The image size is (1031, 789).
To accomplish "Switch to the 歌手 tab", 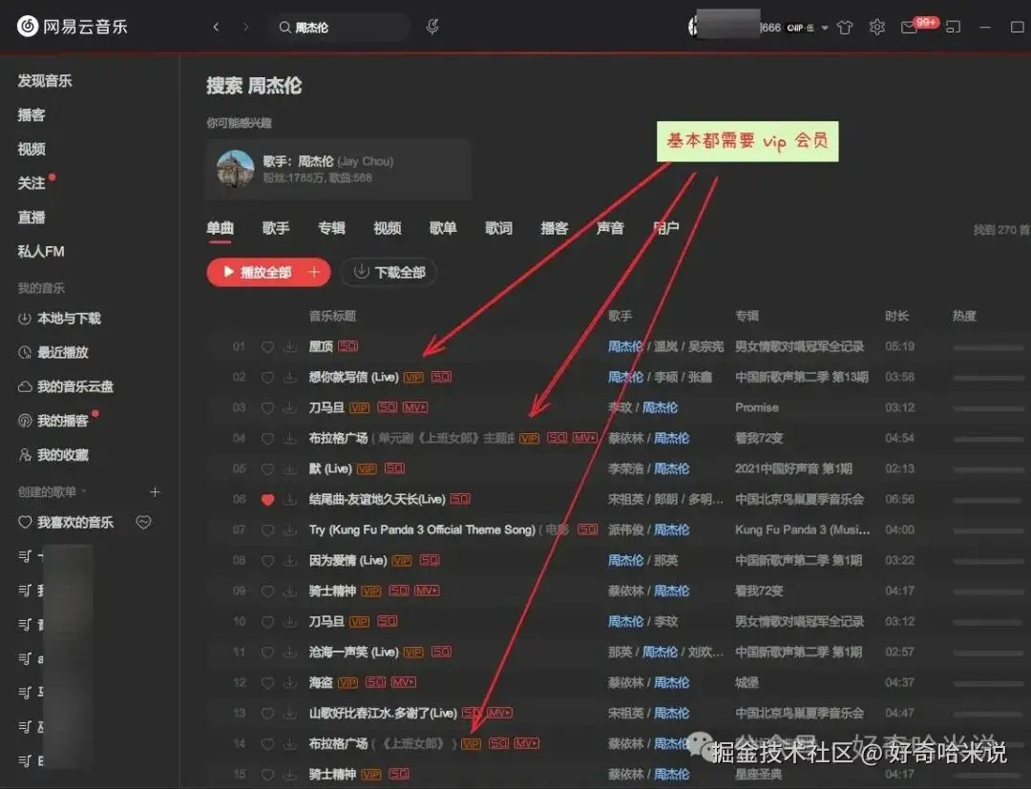I will click(x=276, y=228).
